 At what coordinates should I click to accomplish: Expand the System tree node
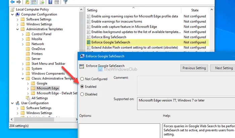(x=23, y=69)
